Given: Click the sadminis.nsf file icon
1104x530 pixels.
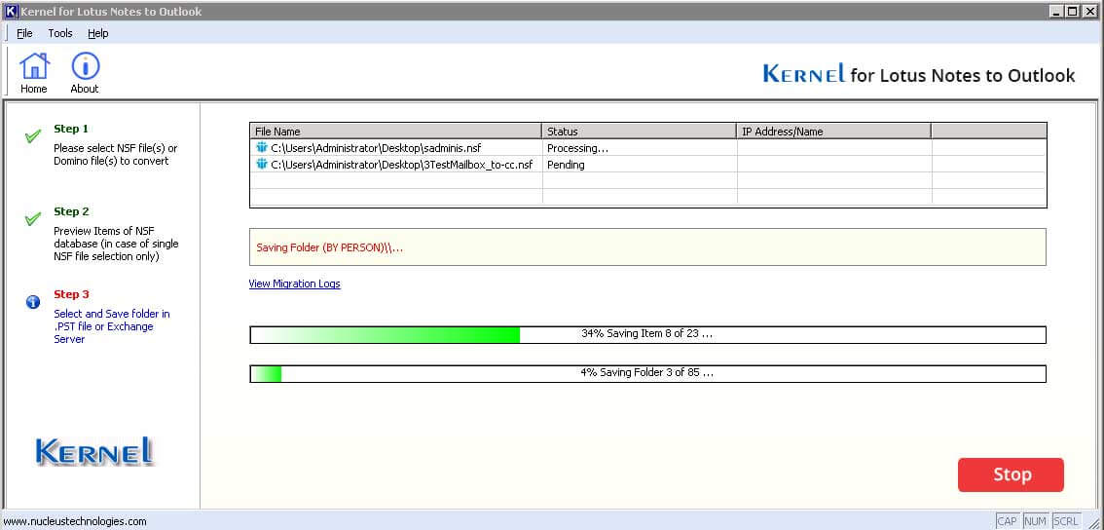Looking at the screenshot, I should (x=261, y=148).
